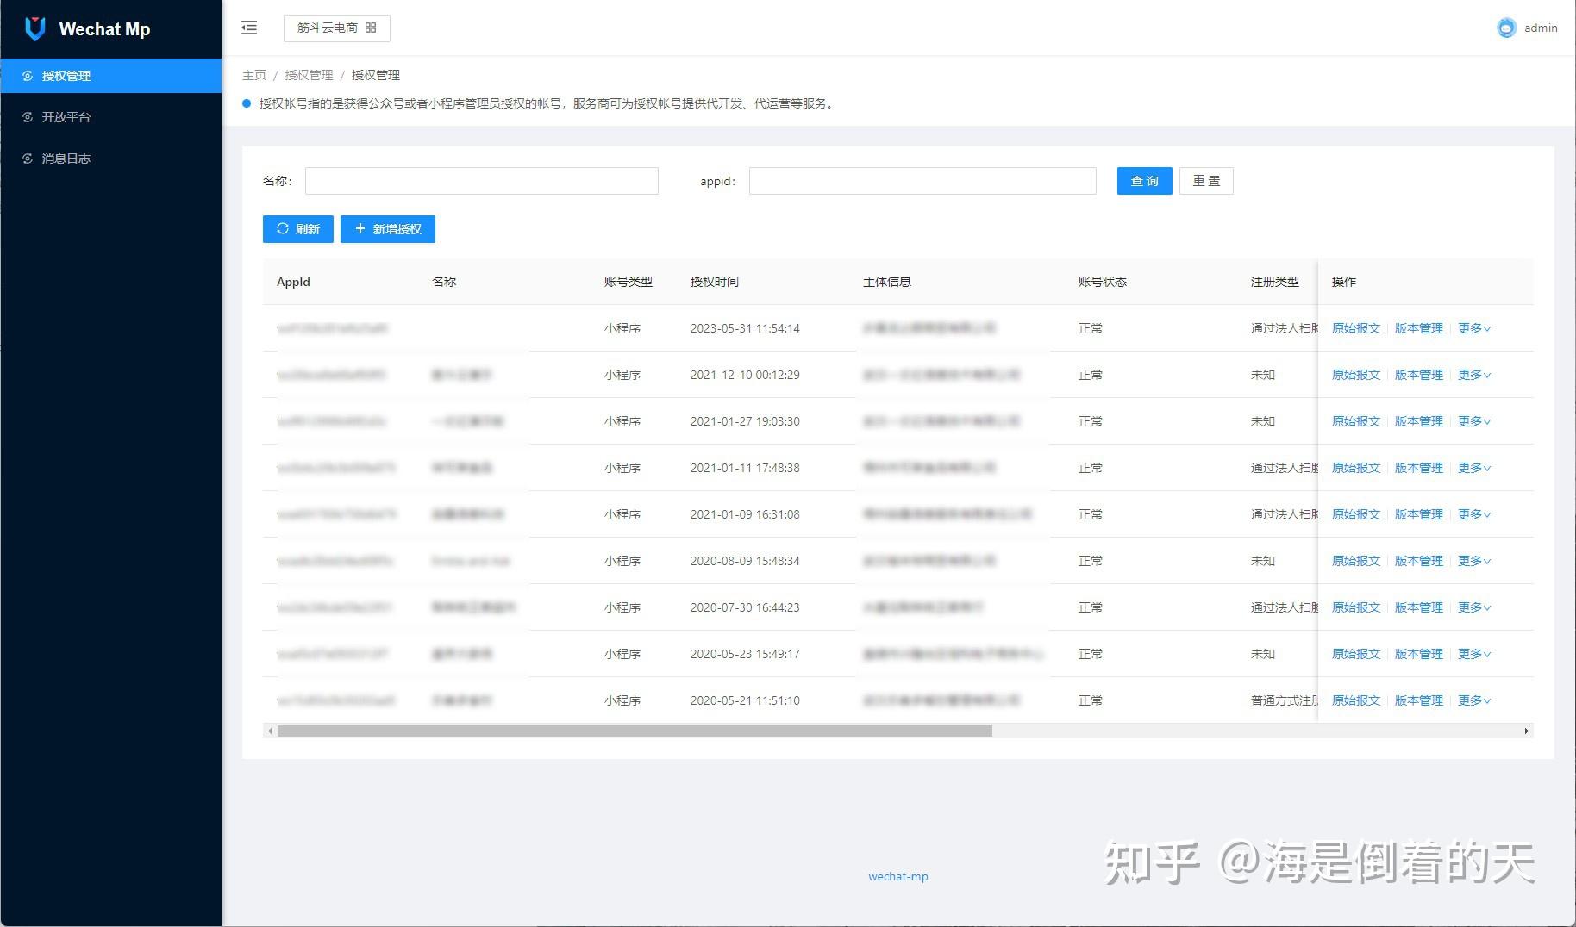Select the 开放平台 sidebar icon

27,117
